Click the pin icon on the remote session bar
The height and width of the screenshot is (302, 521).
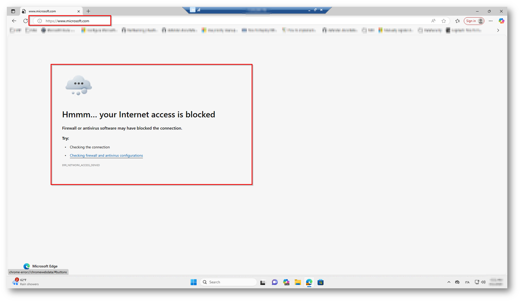point(193,10)
